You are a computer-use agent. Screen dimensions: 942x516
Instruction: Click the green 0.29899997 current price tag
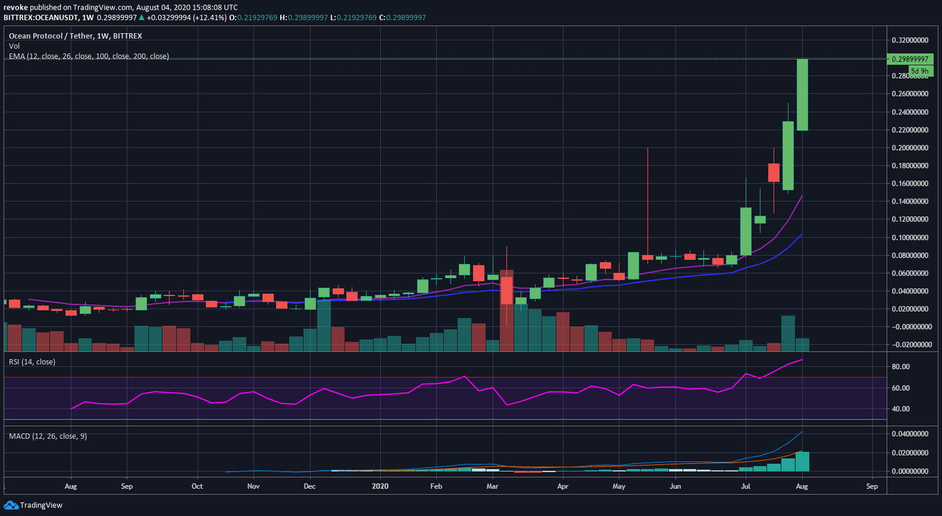[912, 59]
